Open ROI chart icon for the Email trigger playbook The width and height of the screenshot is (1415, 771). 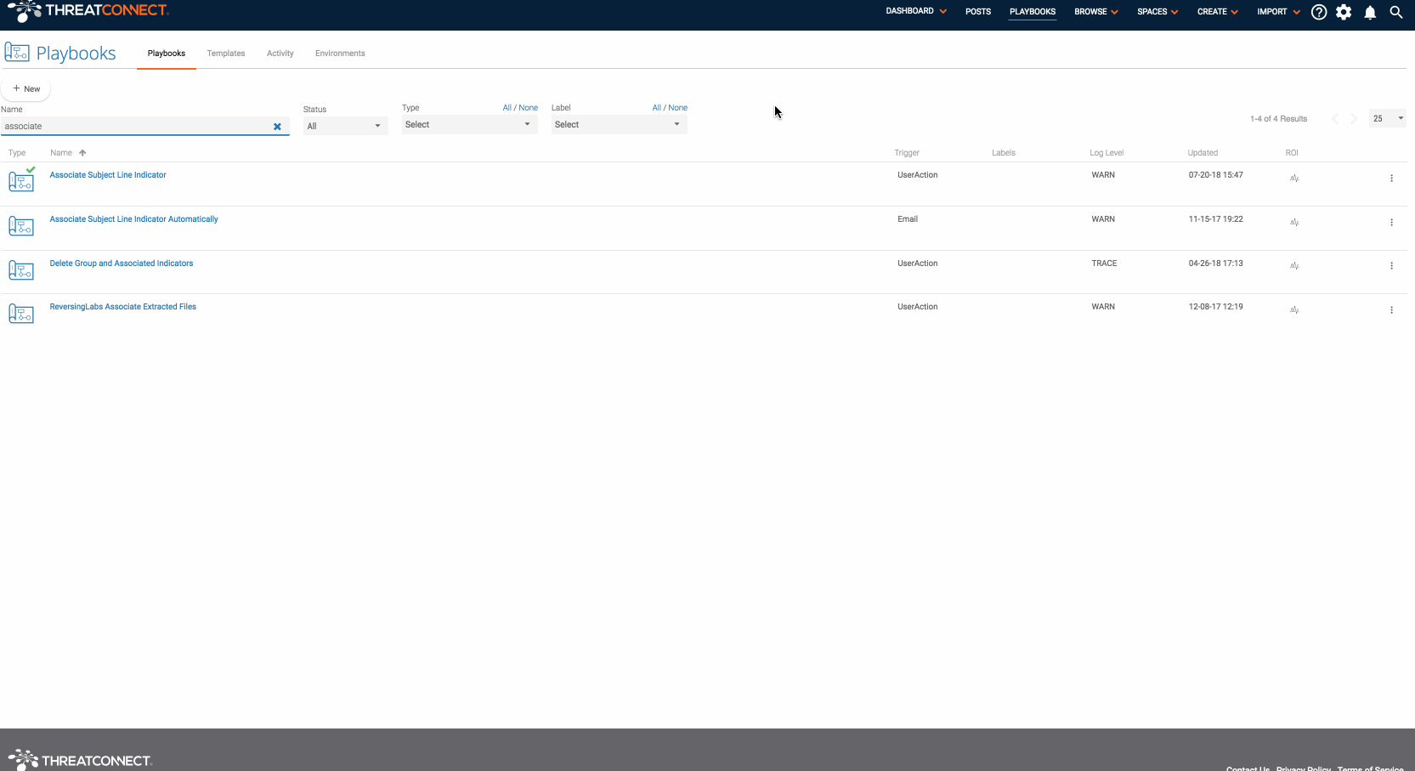pos(1294,223)
